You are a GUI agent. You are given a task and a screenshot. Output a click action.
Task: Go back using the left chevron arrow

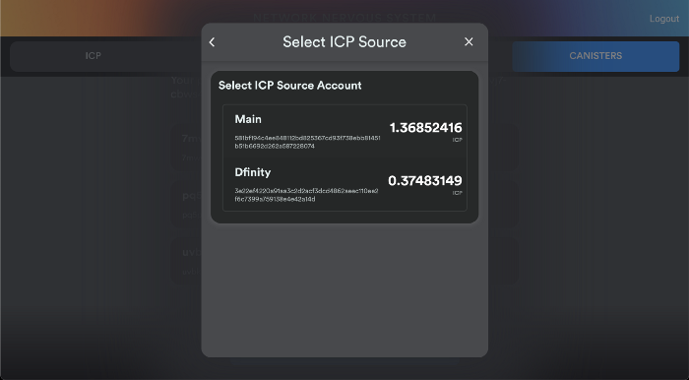[213, 42]
